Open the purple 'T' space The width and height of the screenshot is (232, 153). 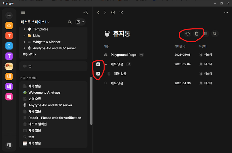pos(9,56)
